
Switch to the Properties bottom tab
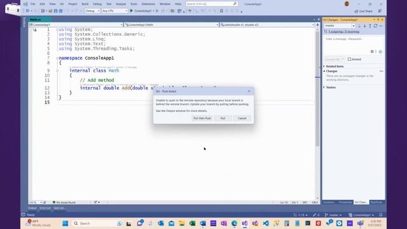(345, 202)
